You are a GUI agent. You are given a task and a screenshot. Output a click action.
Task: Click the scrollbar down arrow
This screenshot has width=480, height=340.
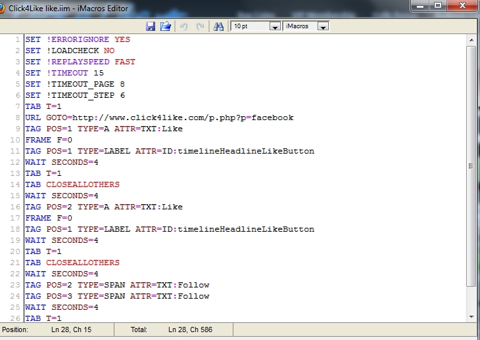click(471, 318)
